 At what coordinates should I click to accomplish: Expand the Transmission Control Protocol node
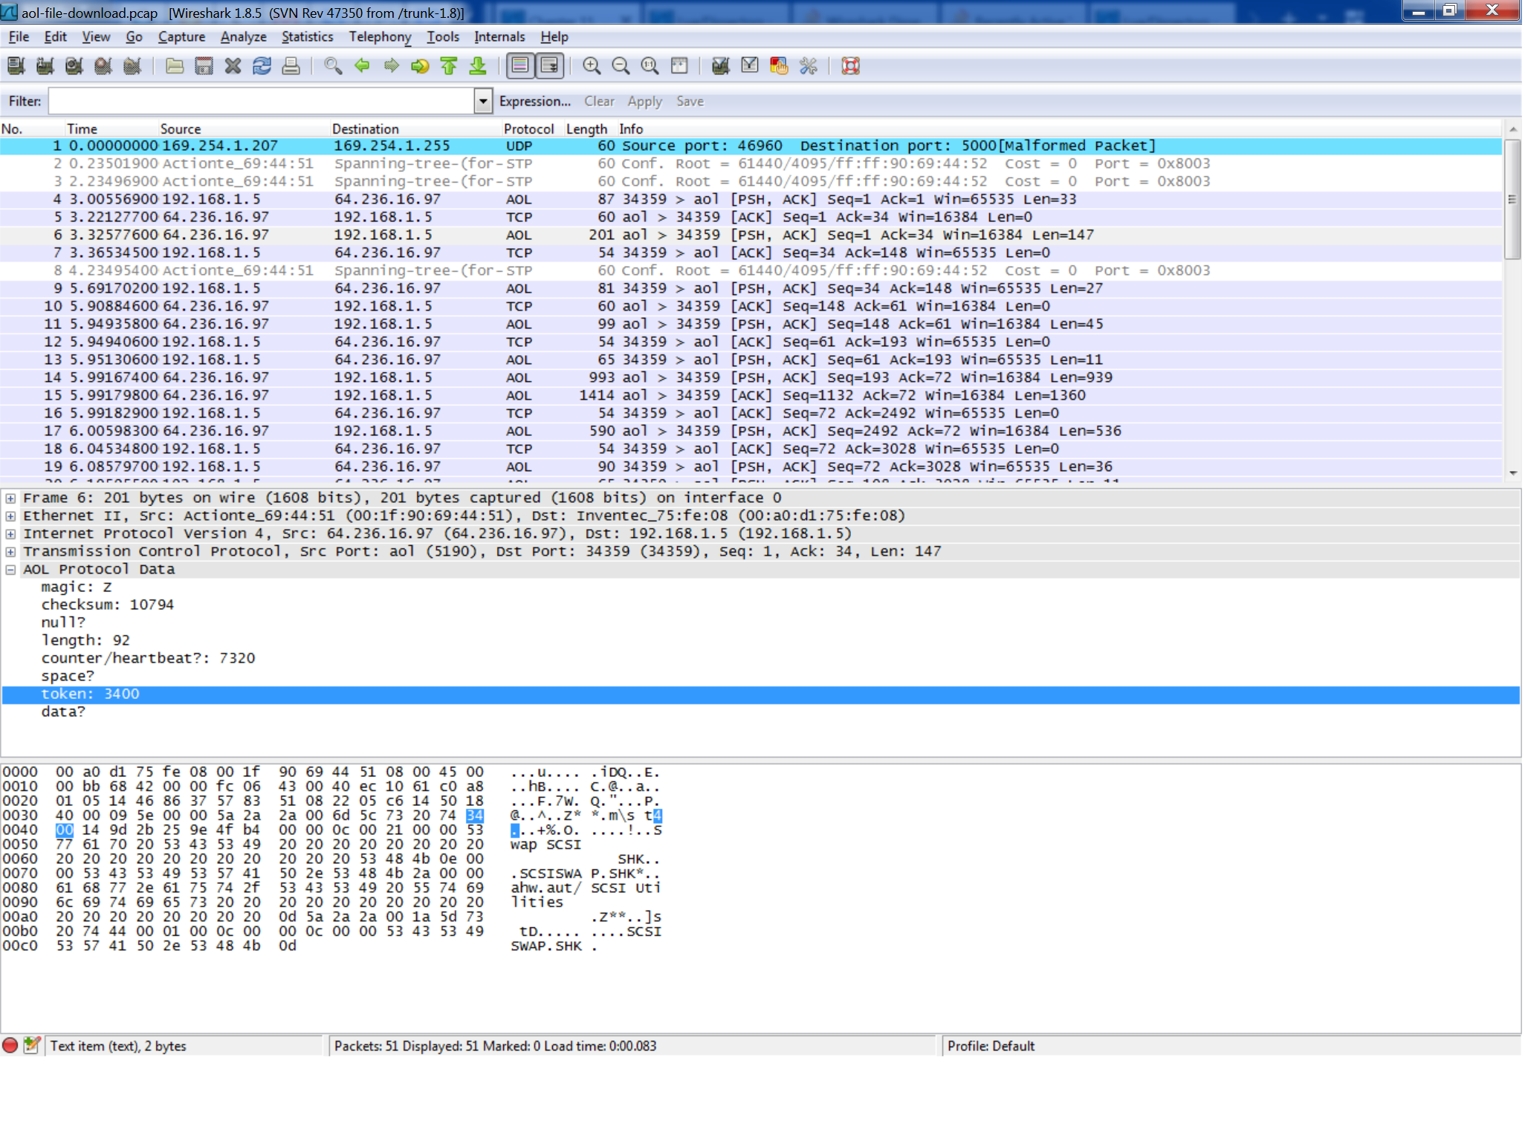(x=10, y=552)
